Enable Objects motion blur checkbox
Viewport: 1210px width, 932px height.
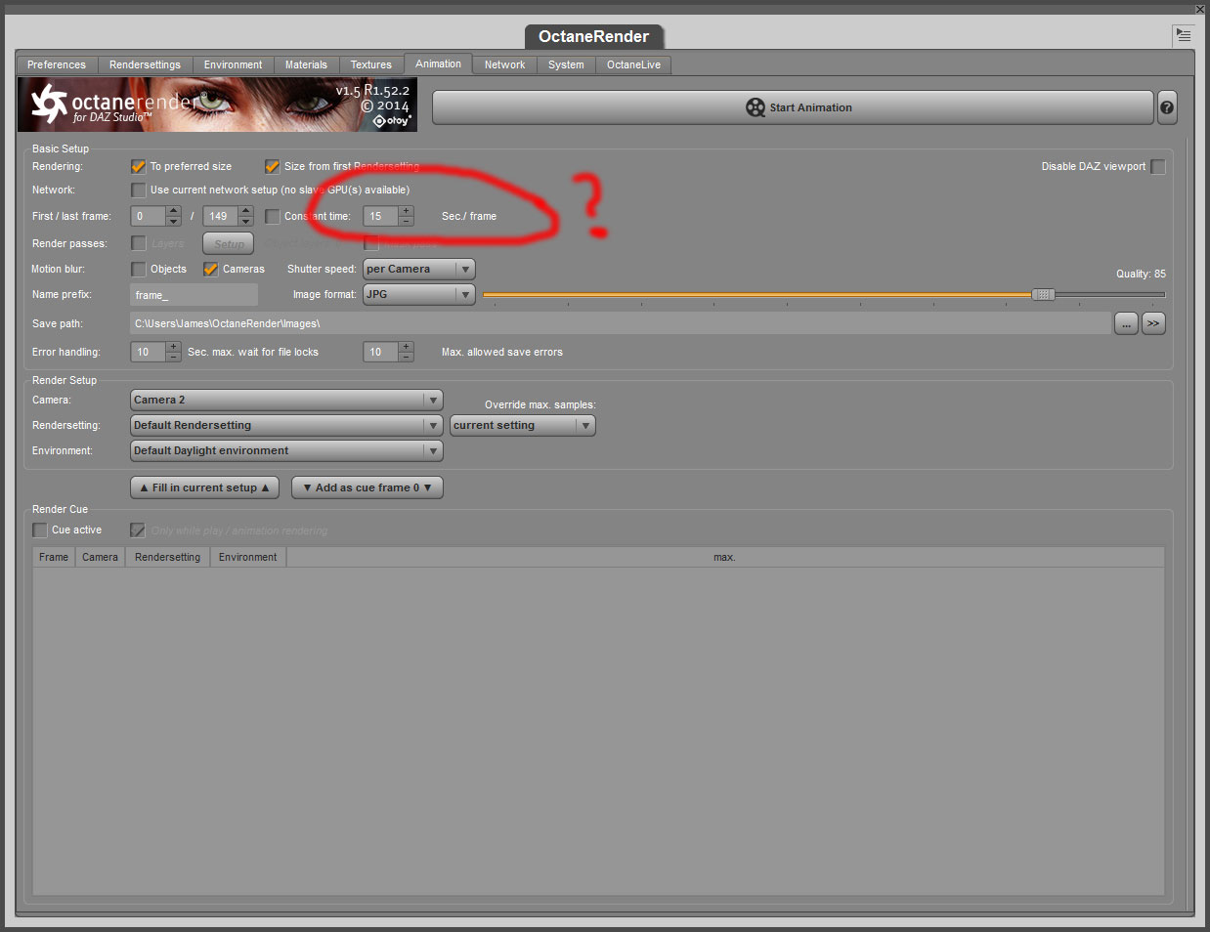(x=139, y=269)
